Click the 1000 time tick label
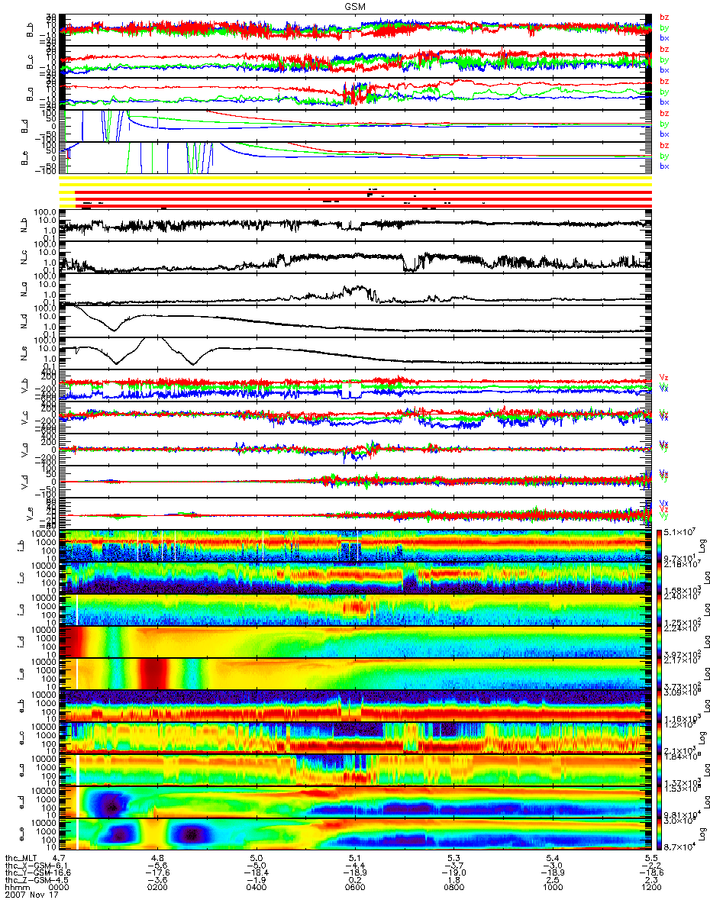Image resolution: width=710 pixels, height=916 pixels. click(x=552, y=888)
